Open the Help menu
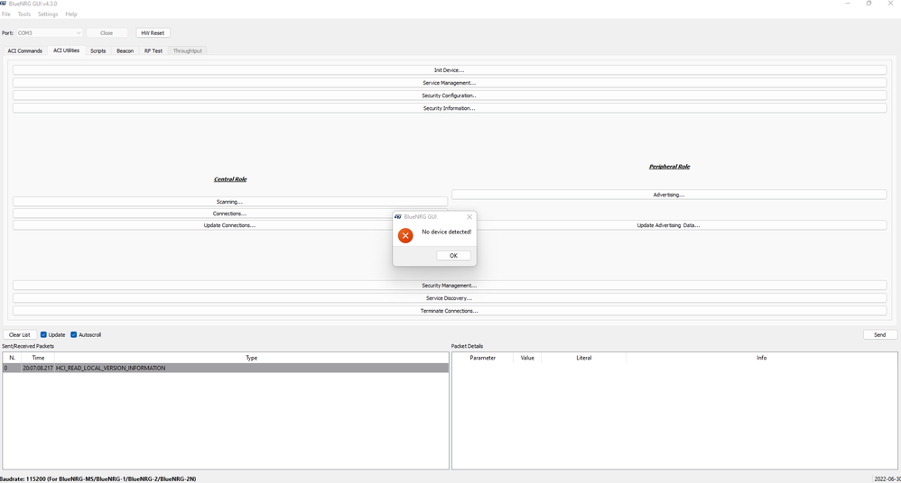Viewport: 901px width, 483px height. coord(71,14)
